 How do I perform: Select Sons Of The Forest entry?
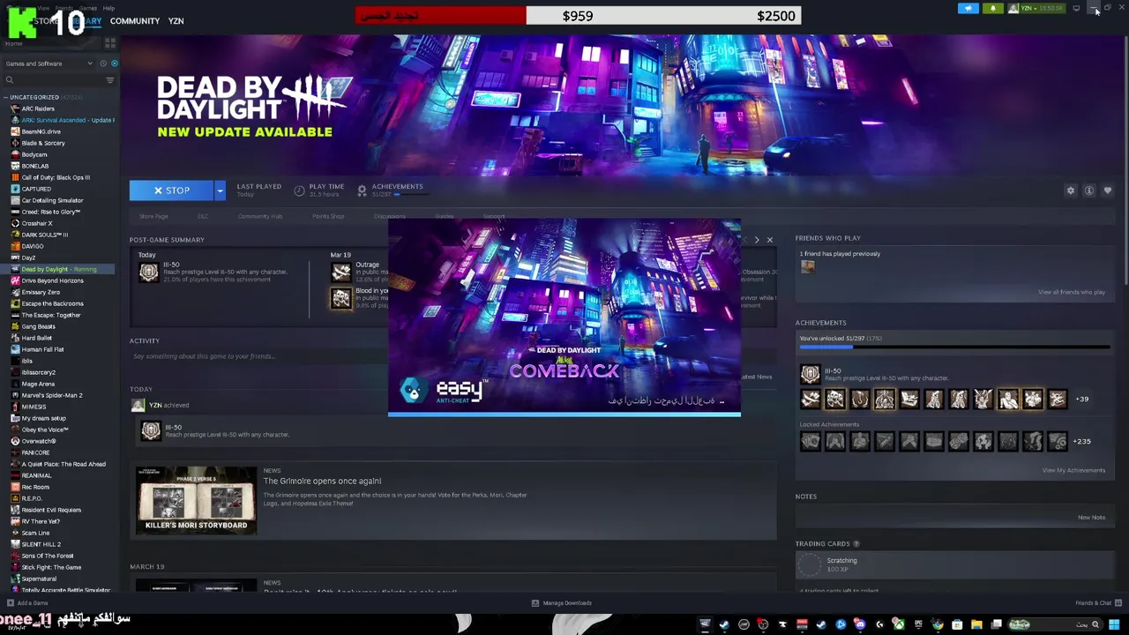48,556
